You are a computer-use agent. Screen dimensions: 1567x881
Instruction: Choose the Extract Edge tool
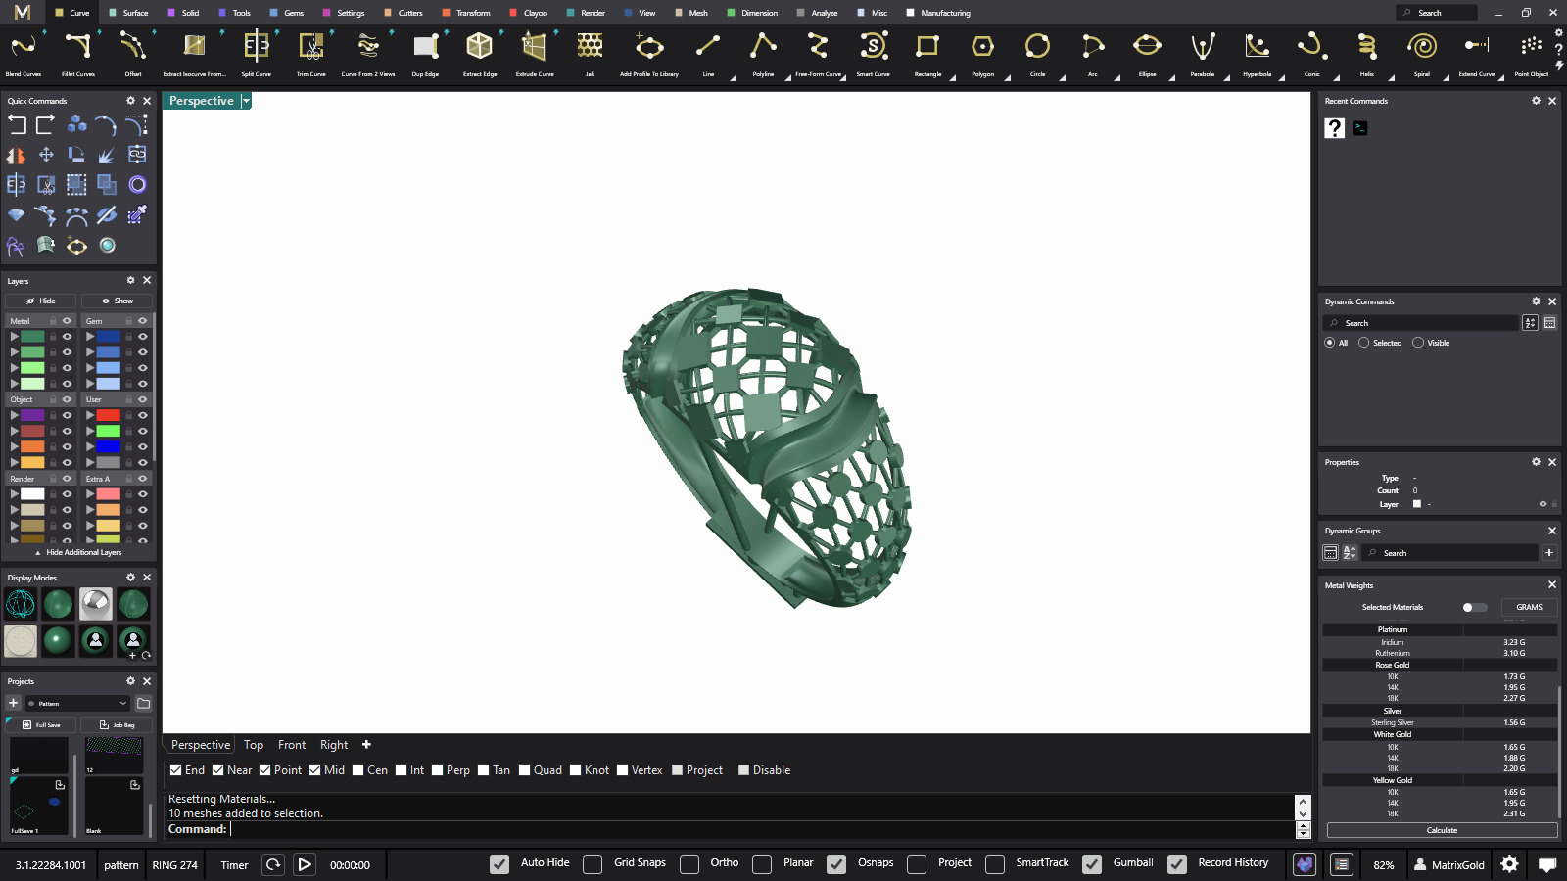coord(480,53)
